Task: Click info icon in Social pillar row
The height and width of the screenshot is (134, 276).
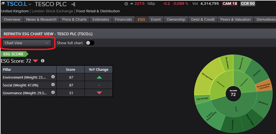Action: pyautogui.click(x=53, y=85)
